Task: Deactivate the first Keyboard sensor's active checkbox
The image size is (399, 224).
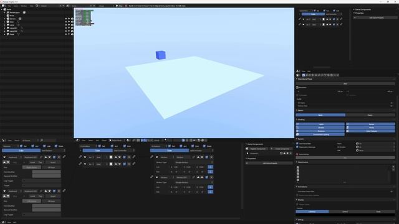Action: (x=54, y=157)
